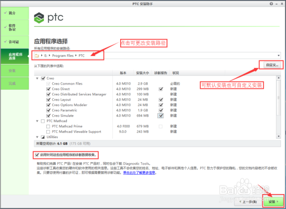Collapse the Utilities tree group

(x=37, y=137)
